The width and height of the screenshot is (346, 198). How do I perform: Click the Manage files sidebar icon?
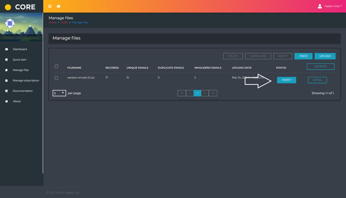[7, 70]
